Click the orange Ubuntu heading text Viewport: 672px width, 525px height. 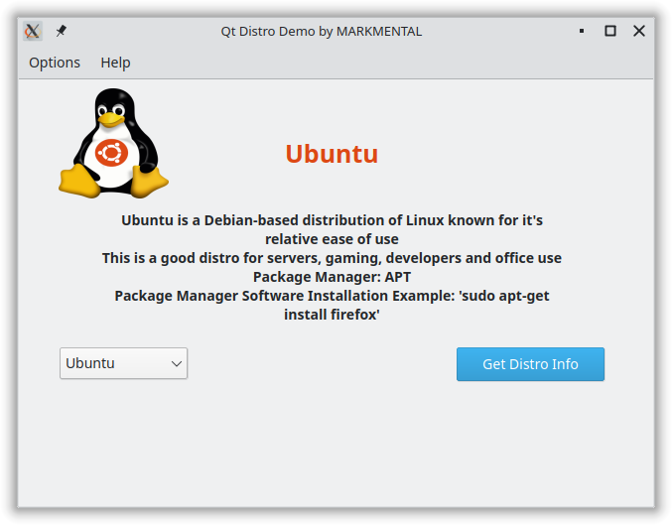click(x=332, y=154)
